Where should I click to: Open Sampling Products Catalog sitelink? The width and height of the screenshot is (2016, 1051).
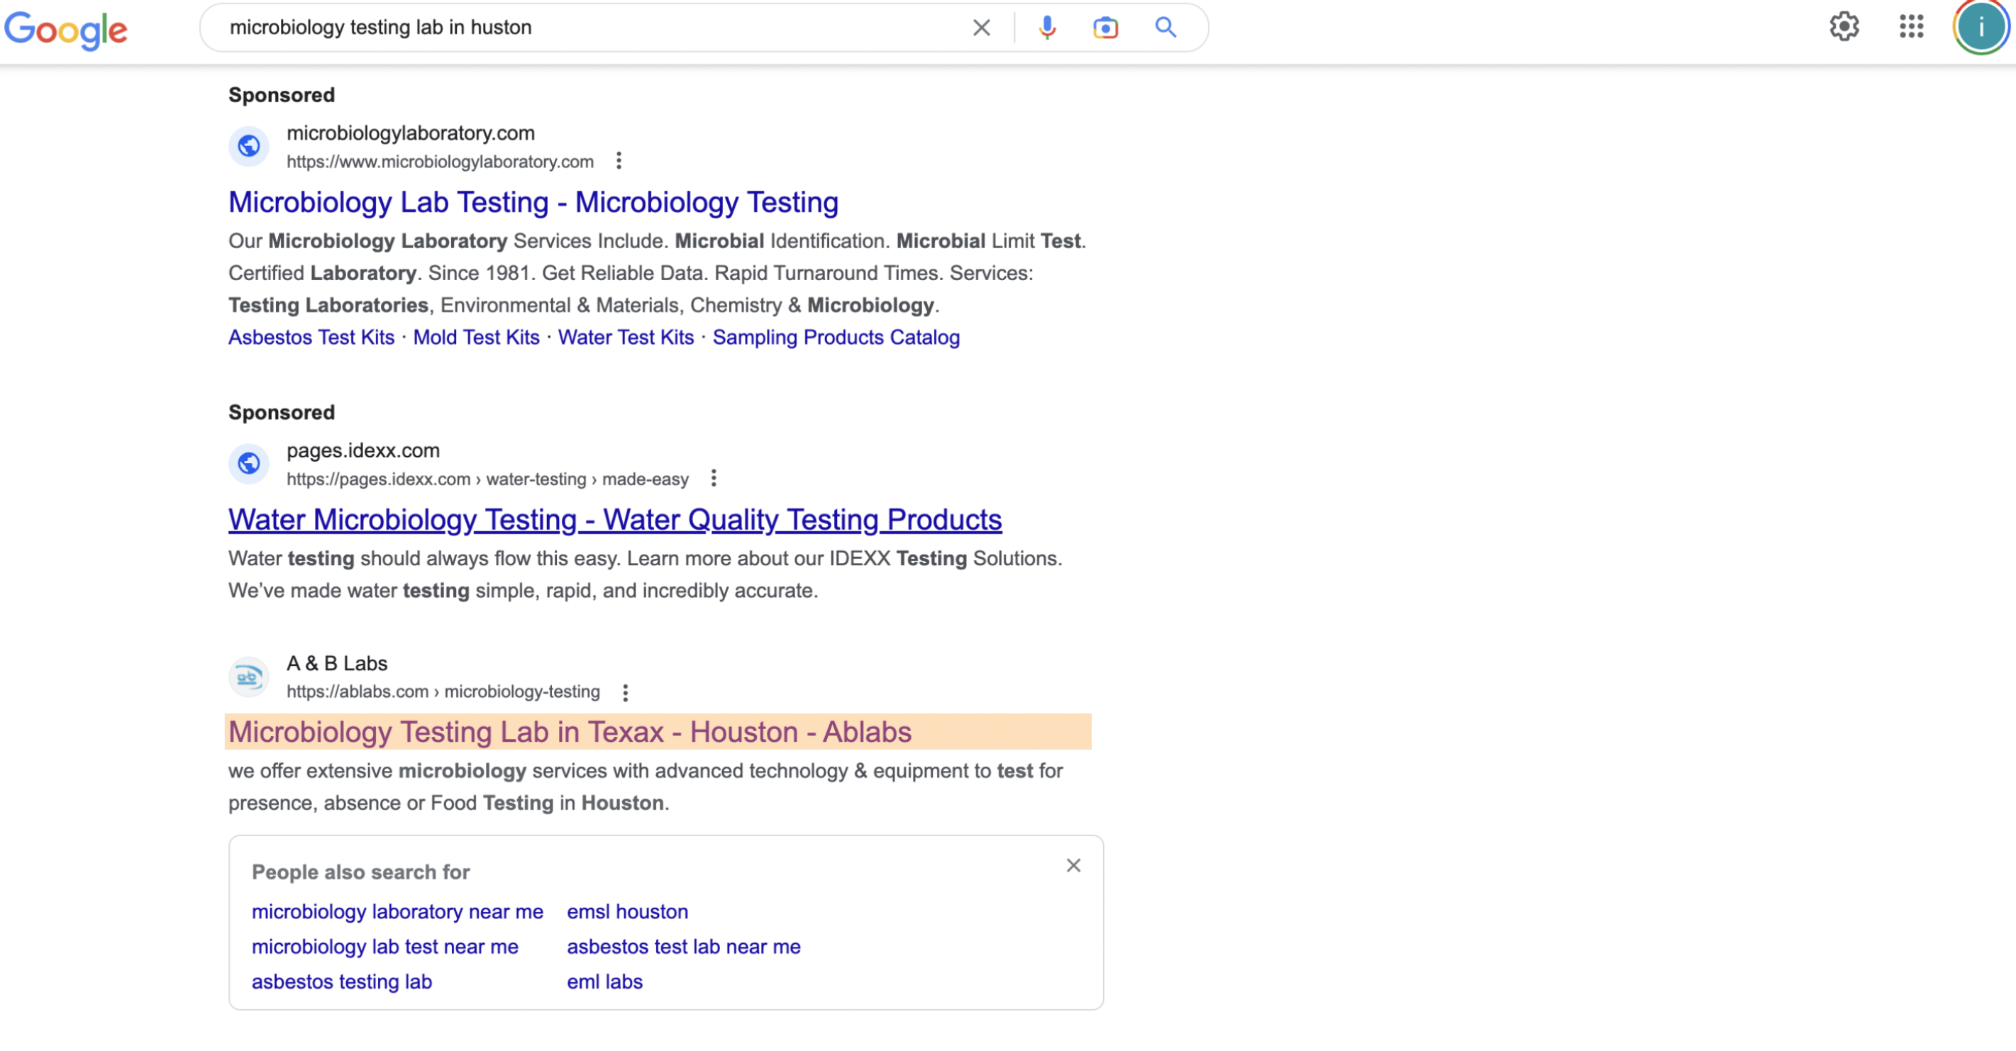pos(836,338)
